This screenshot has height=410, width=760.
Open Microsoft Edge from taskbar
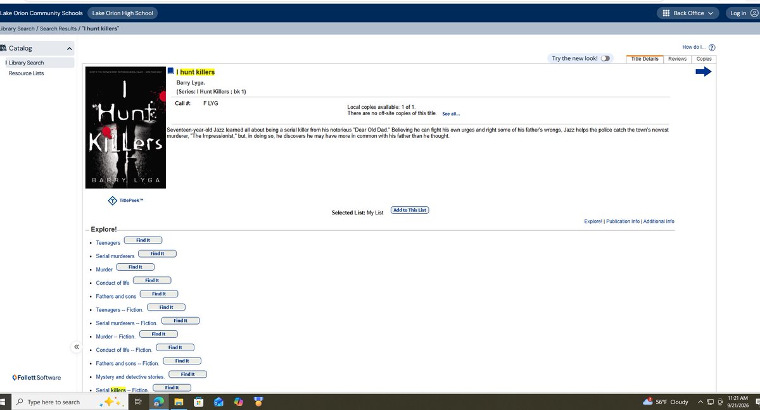point(158,402)
